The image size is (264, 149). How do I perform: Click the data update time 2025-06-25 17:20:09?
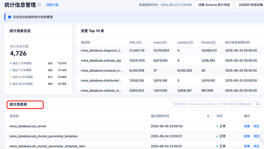tap(176, 5)
